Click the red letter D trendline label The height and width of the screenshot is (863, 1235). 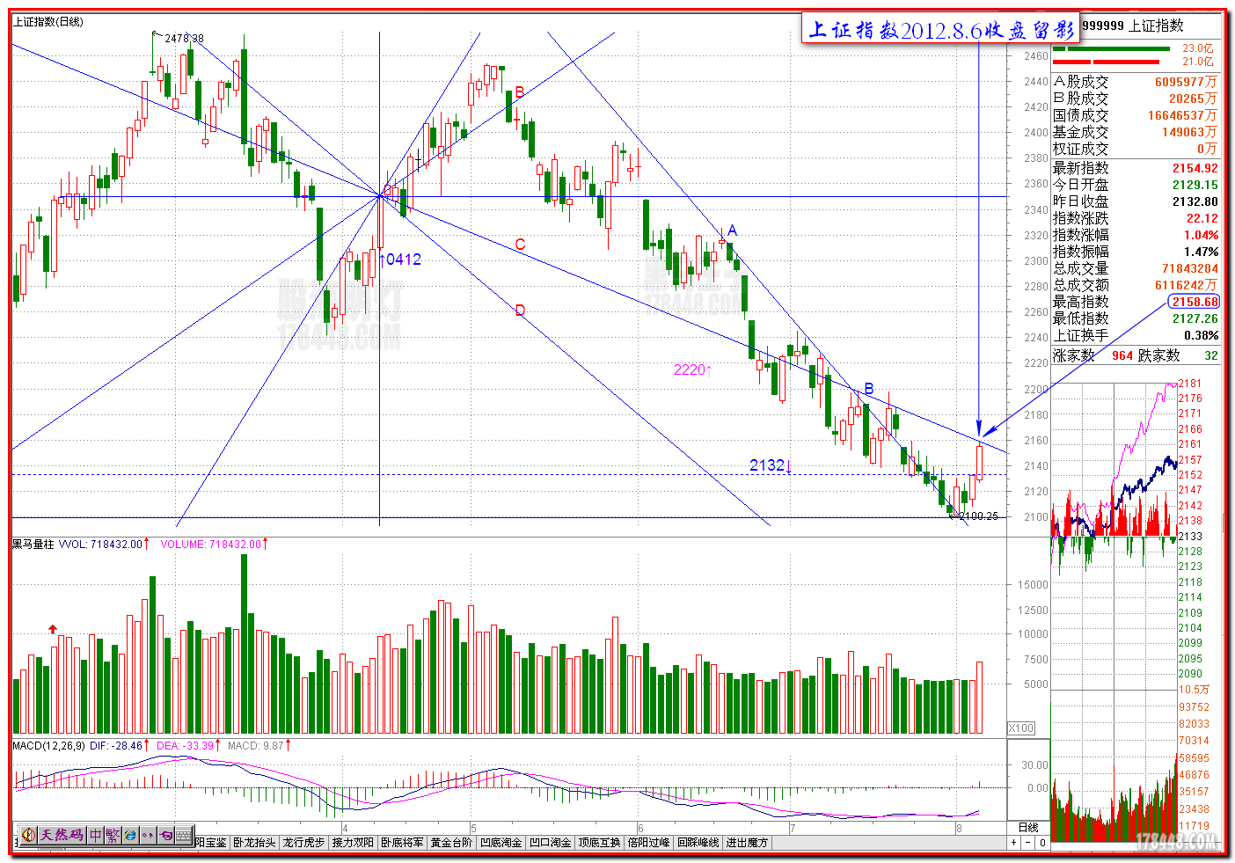point(520,311)
